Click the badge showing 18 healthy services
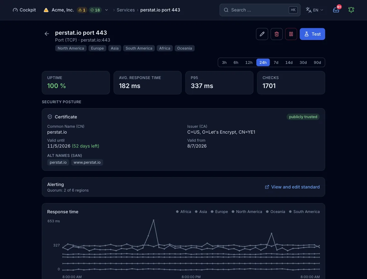The image size is (367, 279). 95,10
